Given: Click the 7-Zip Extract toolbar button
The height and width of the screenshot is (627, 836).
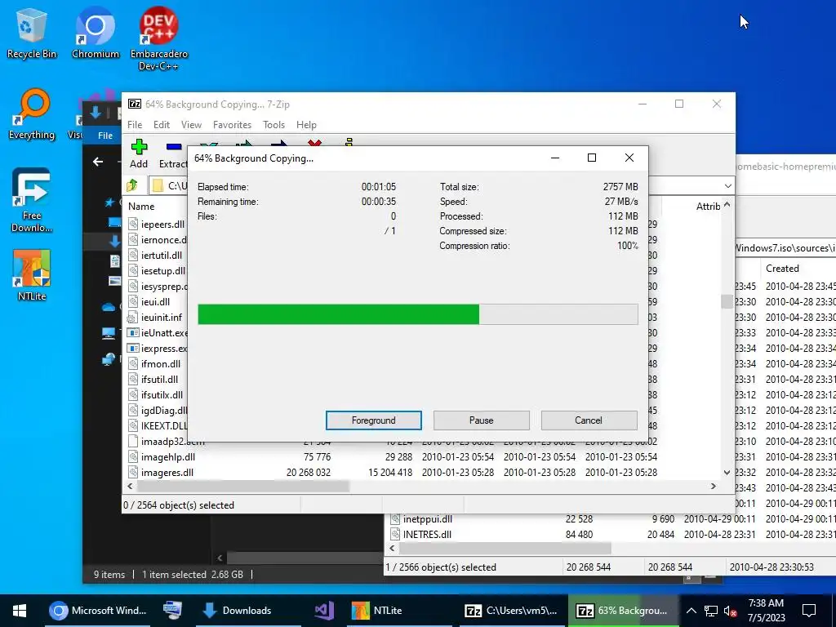Looking at the screenshot, I should [x=173, y=153].
